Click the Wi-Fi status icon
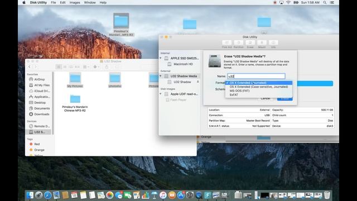The image size is (357, 201). click(288, 2)
